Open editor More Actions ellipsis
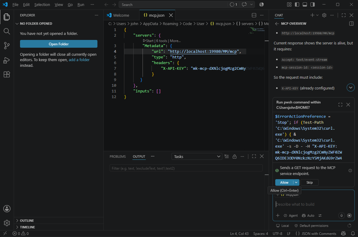358x237 pixels. (262, 15)
